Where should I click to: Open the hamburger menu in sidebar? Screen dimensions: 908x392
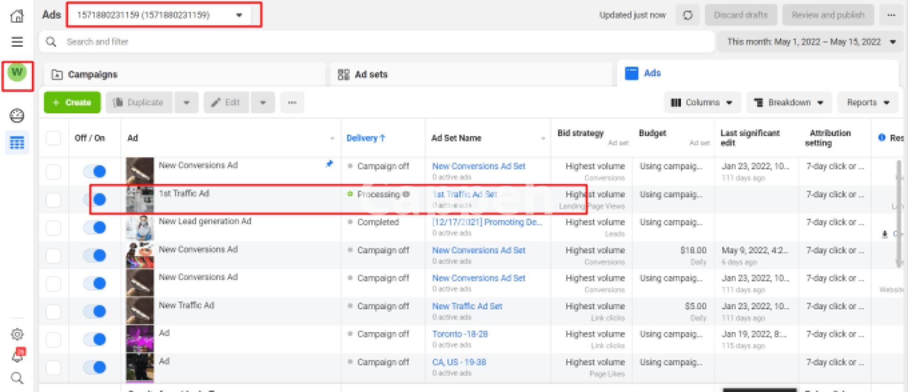click(x=17, y=42)
